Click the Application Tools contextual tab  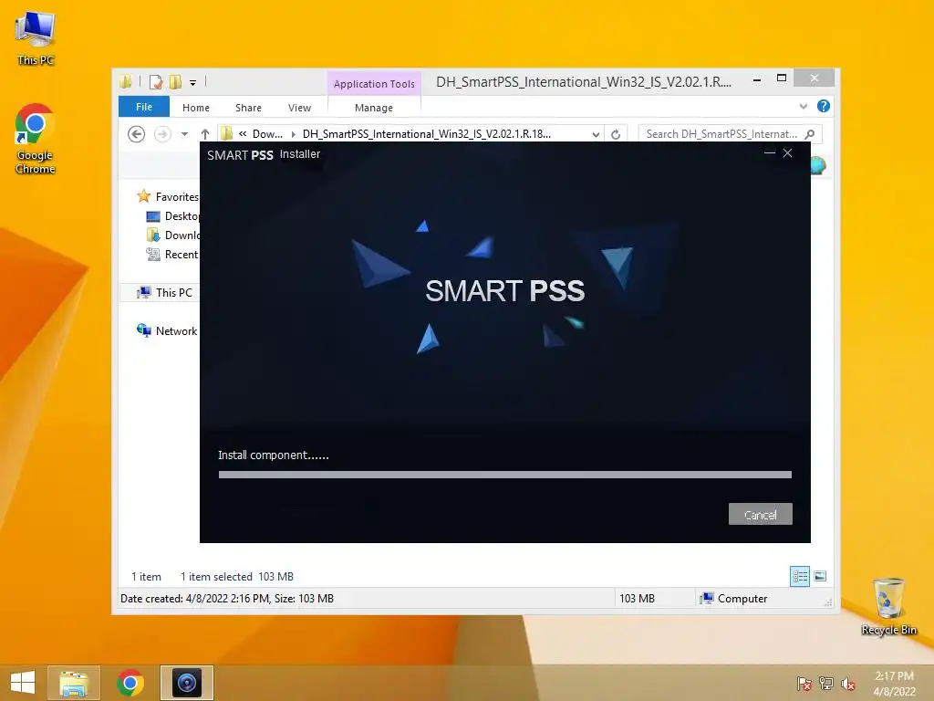pyautogui.click(x=374, y=84)
